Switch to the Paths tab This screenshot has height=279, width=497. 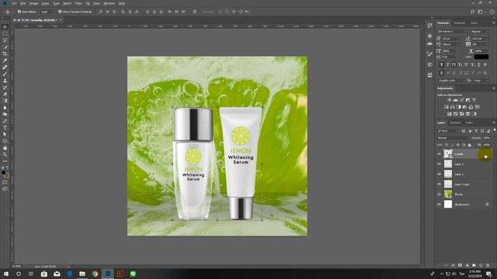coord(469,122)
